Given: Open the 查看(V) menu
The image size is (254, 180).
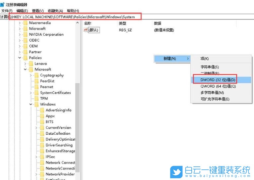Looking at the screenshot, I should 37,11.
